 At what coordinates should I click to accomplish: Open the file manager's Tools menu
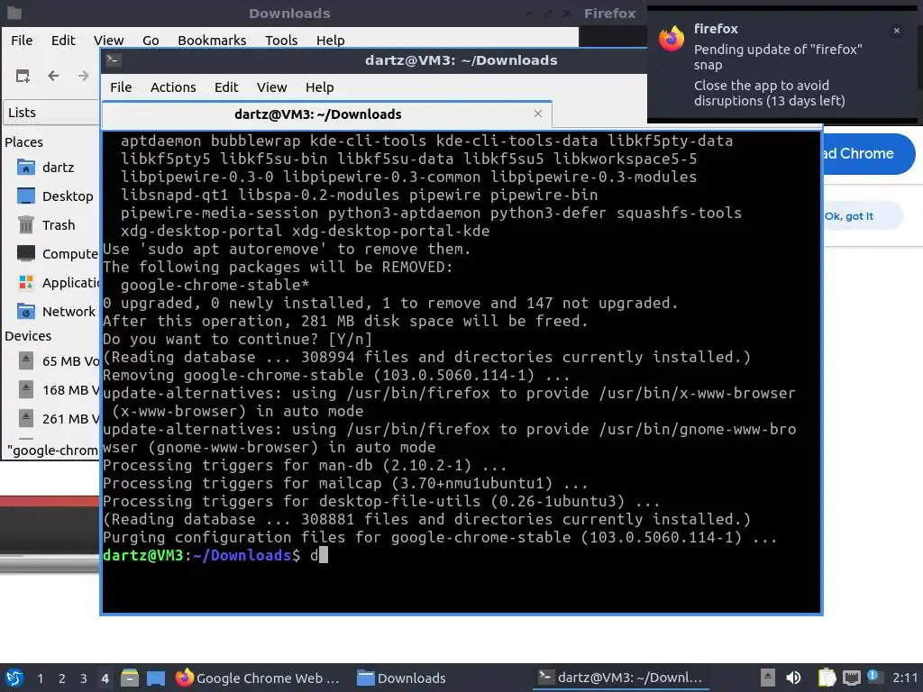click(x=281, y=40)
